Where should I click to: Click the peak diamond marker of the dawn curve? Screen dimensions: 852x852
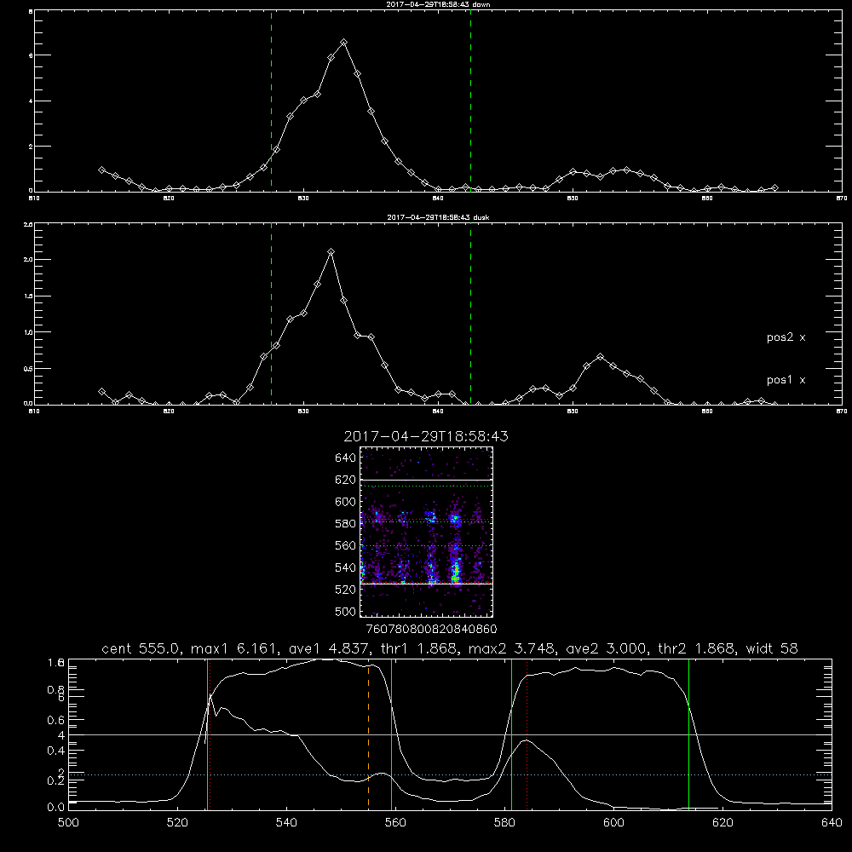[x=343, y=42]
